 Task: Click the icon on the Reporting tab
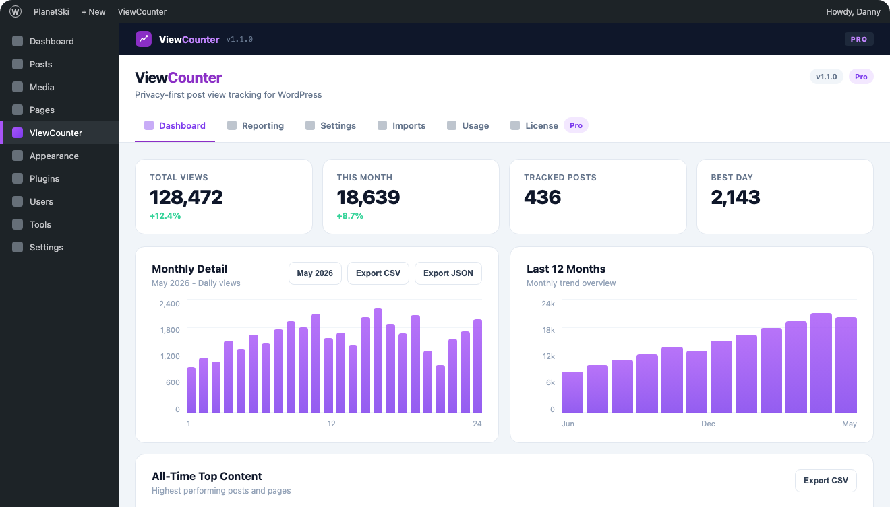232,125
